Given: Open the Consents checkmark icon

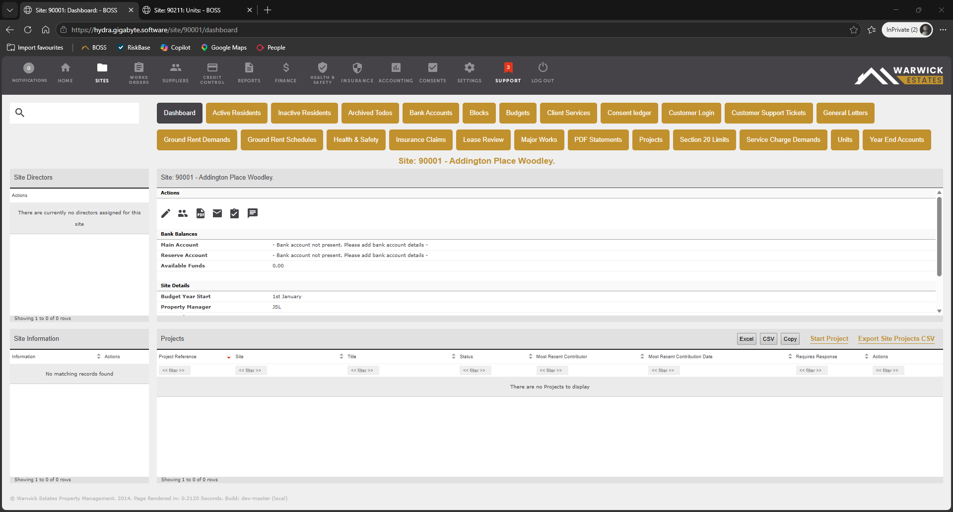Looking at the screenshot, I should [433, 67].
